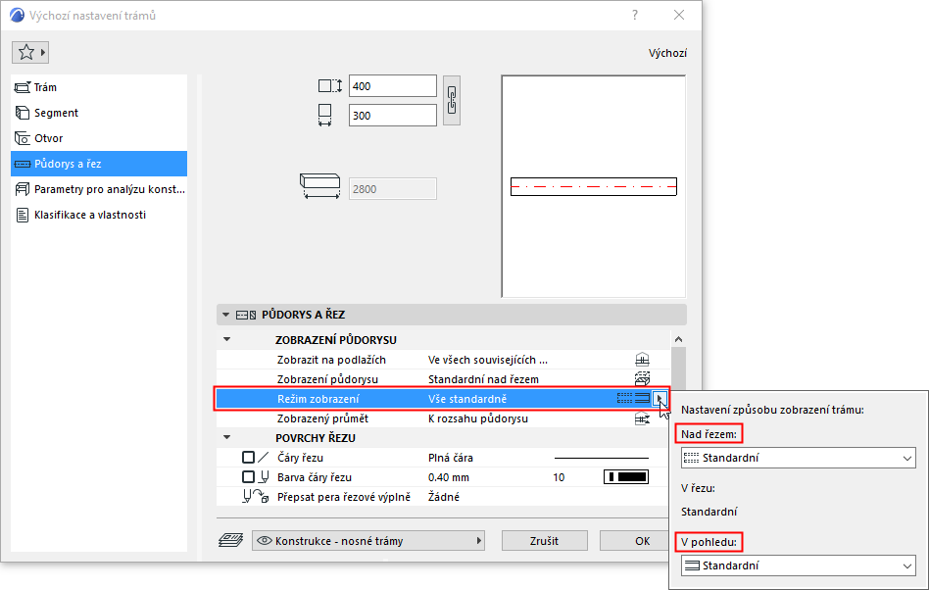Open the V pohledu Standardní dropdown
This screenshot has width=929, height=590.
point(798,565)
